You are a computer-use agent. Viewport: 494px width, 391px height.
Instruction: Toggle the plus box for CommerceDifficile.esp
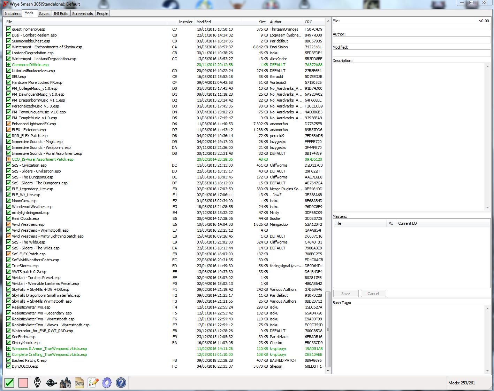pos(9,65)
